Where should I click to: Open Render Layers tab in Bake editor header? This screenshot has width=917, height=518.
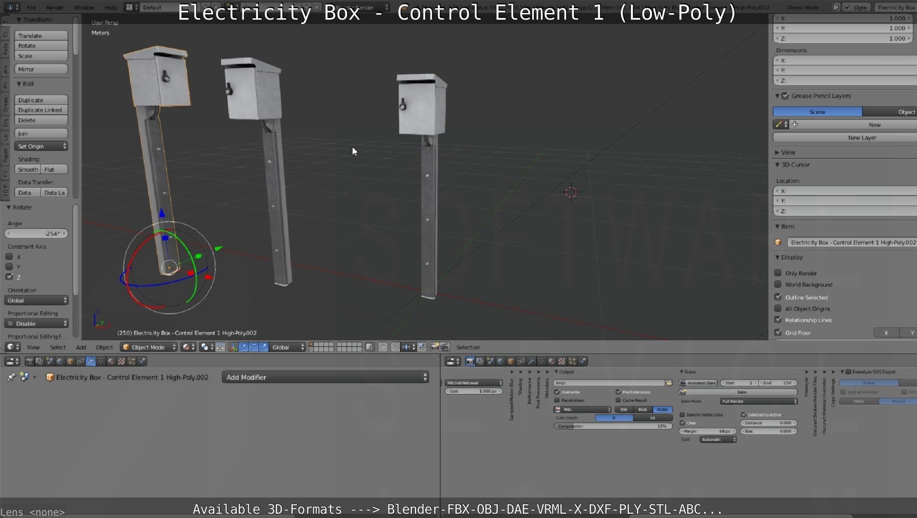pos(480,361)
